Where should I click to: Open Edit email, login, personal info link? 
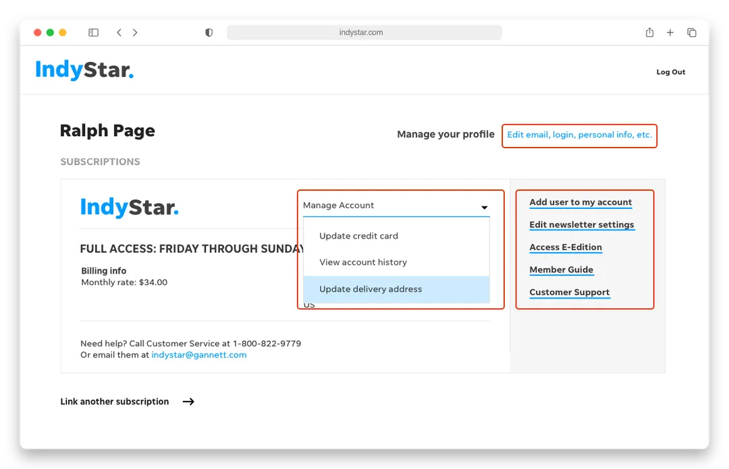[579, 135]
